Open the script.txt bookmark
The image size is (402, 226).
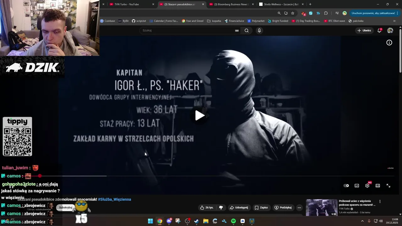[x=139, y=21]
